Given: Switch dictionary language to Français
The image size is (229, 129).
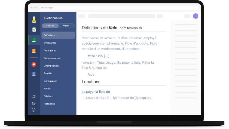Looking at the screenshot, I should tap(50, 26).
